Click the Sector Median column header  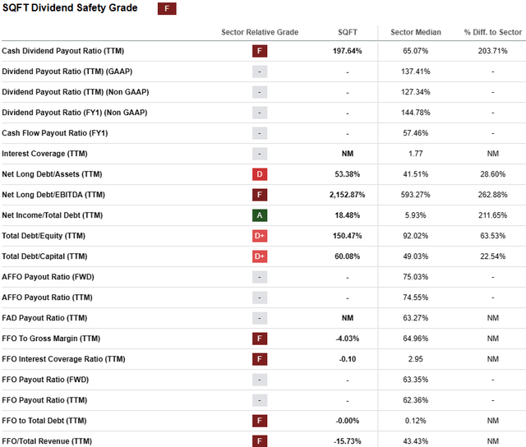coord(416,32)
